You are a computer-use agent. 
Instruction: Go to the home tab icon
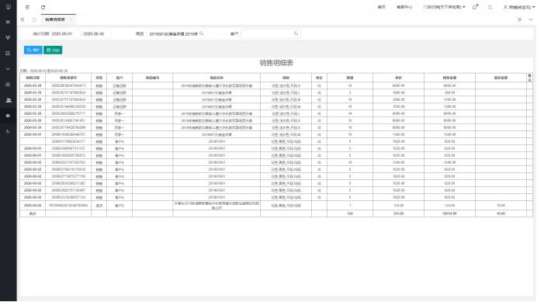coord(34,19)
